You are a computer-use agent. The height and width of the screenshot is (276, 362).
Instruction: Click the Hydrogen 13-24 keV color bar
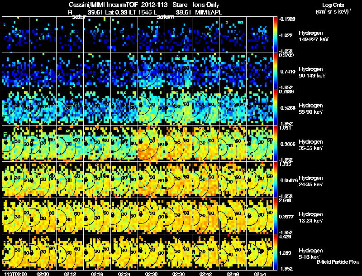pyautogui.click(x=275, y=216)
